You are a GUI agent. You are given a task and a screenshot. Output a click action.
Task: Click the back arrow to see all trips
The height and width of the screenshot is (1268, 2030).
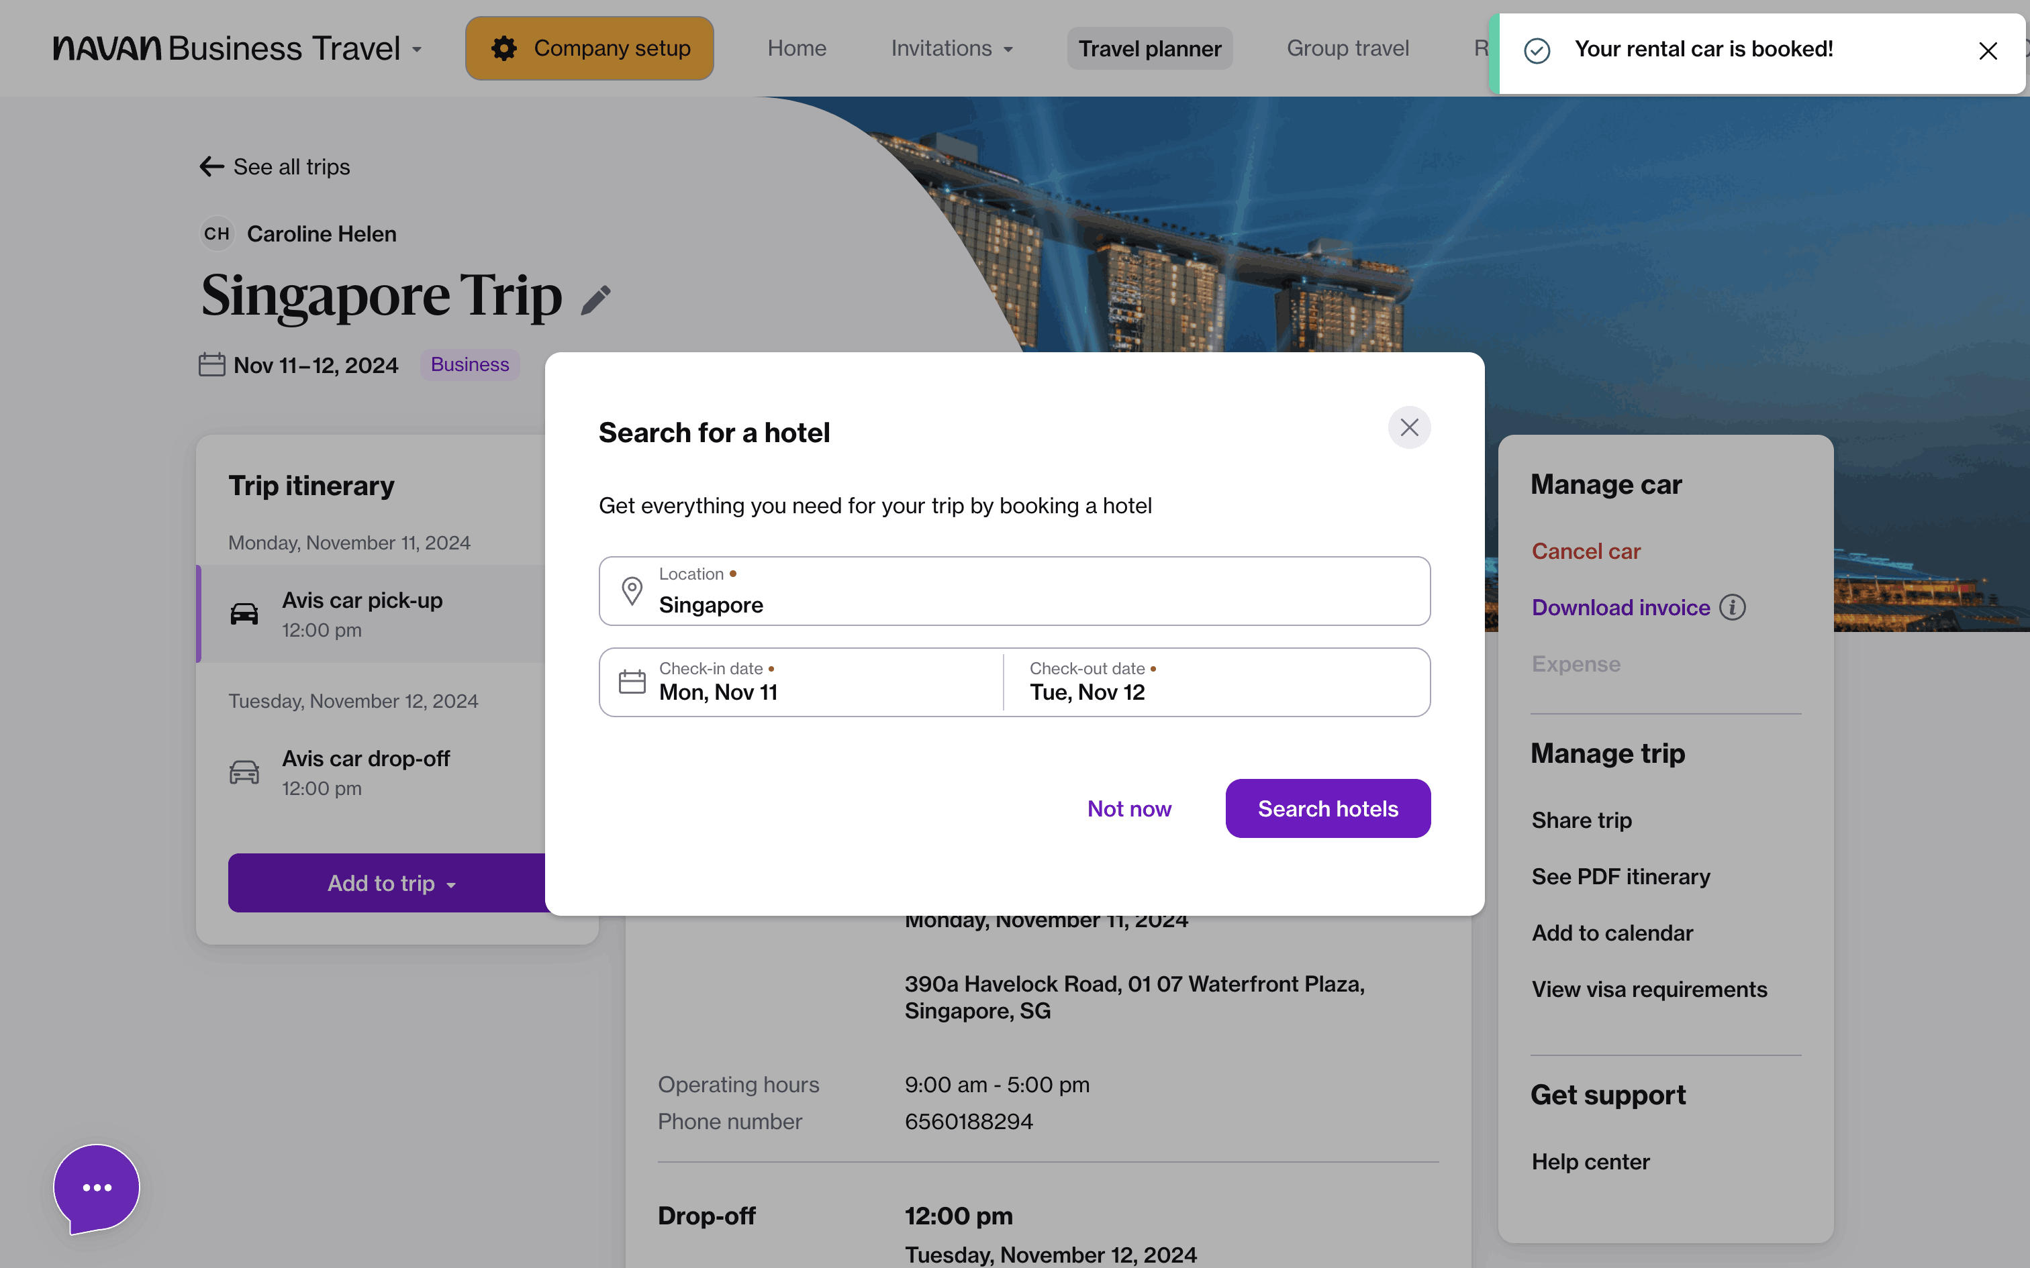coord(211,167)
